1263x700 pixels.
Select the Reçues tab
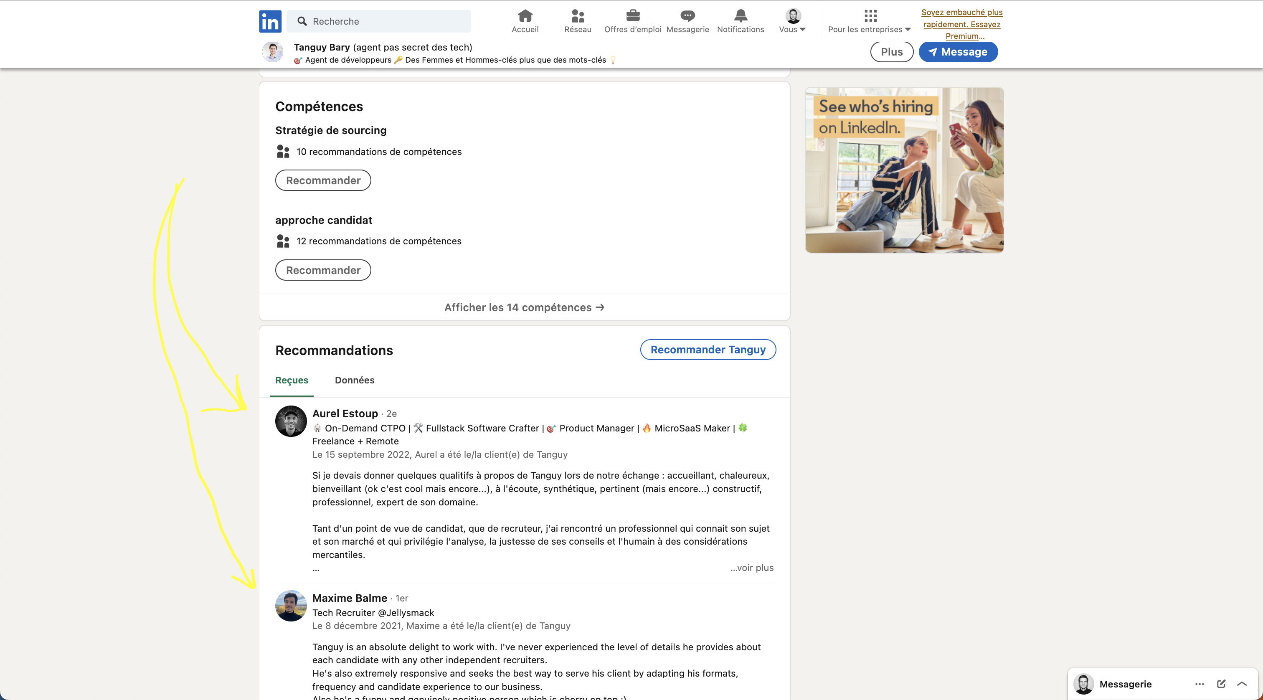pyautogui.click(x=292, y=380)
